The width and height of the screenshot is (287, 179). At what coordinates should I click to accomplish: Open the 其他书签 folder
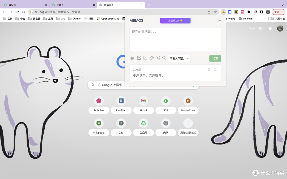[x=278, y=19]
